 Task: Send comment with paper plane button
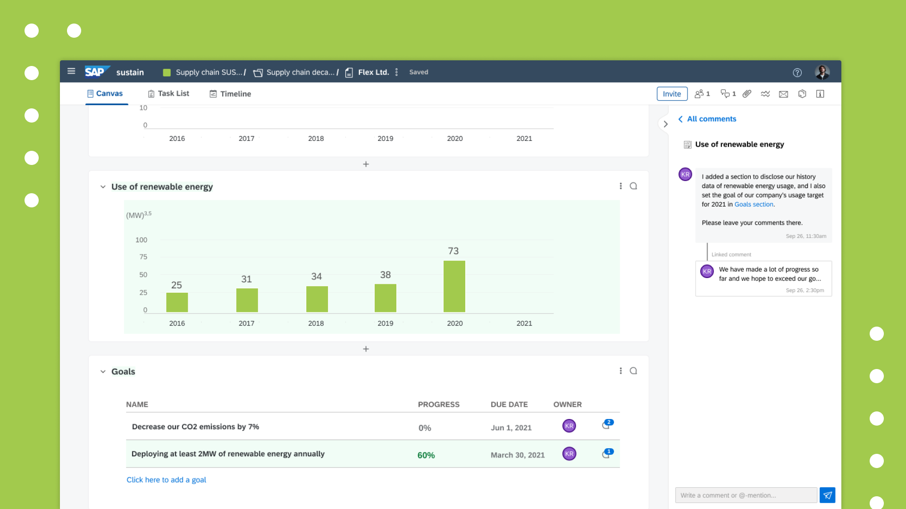click(x=827, y=495)
